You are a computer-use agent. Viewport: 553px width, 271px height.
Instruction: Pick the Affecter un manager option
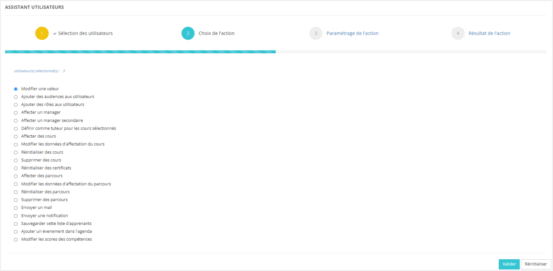[16, 113]
